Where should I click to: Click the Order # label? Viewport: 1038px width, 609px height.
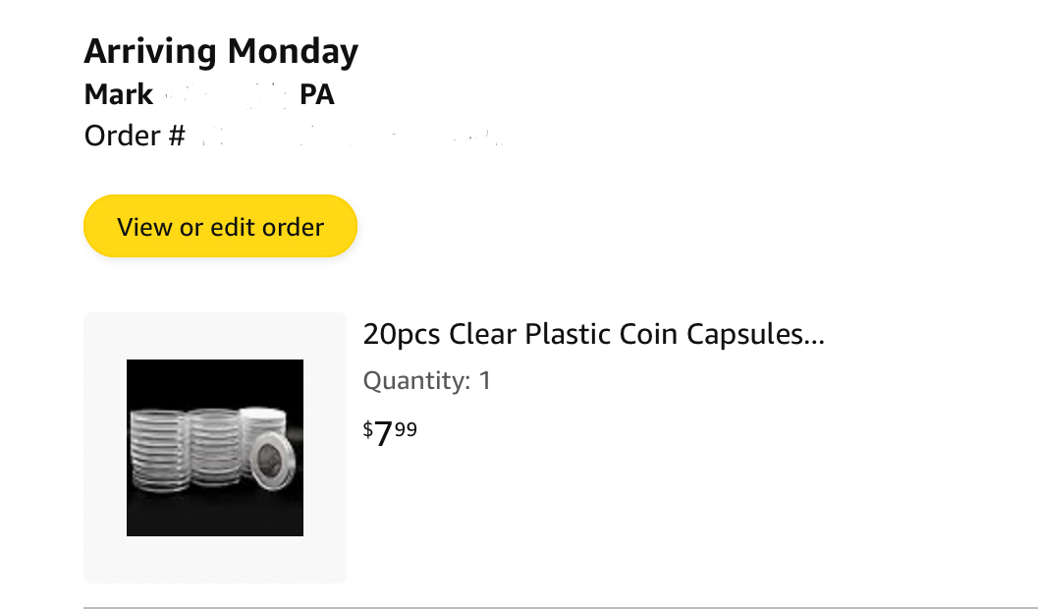click(135, 136)
